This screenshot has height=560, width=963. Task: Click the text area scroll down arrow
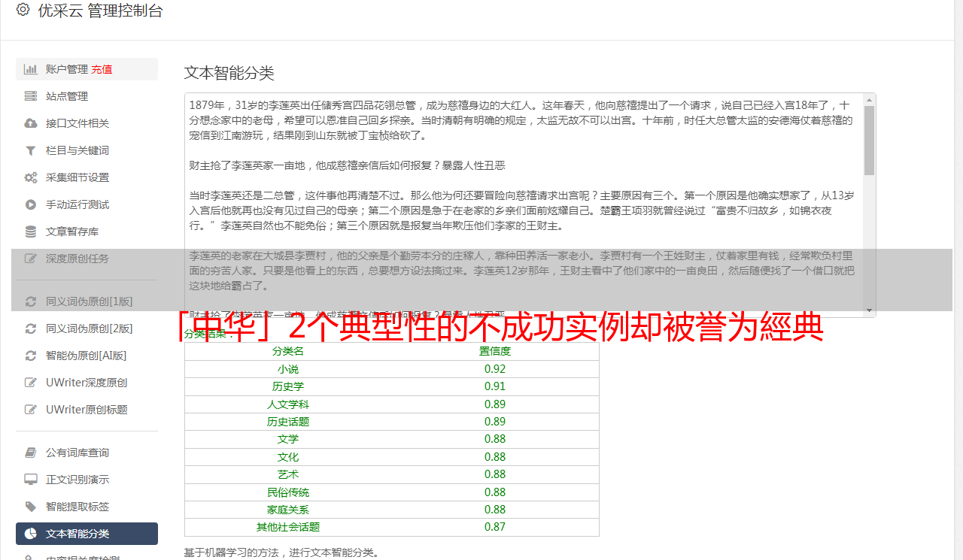point(869,310)
